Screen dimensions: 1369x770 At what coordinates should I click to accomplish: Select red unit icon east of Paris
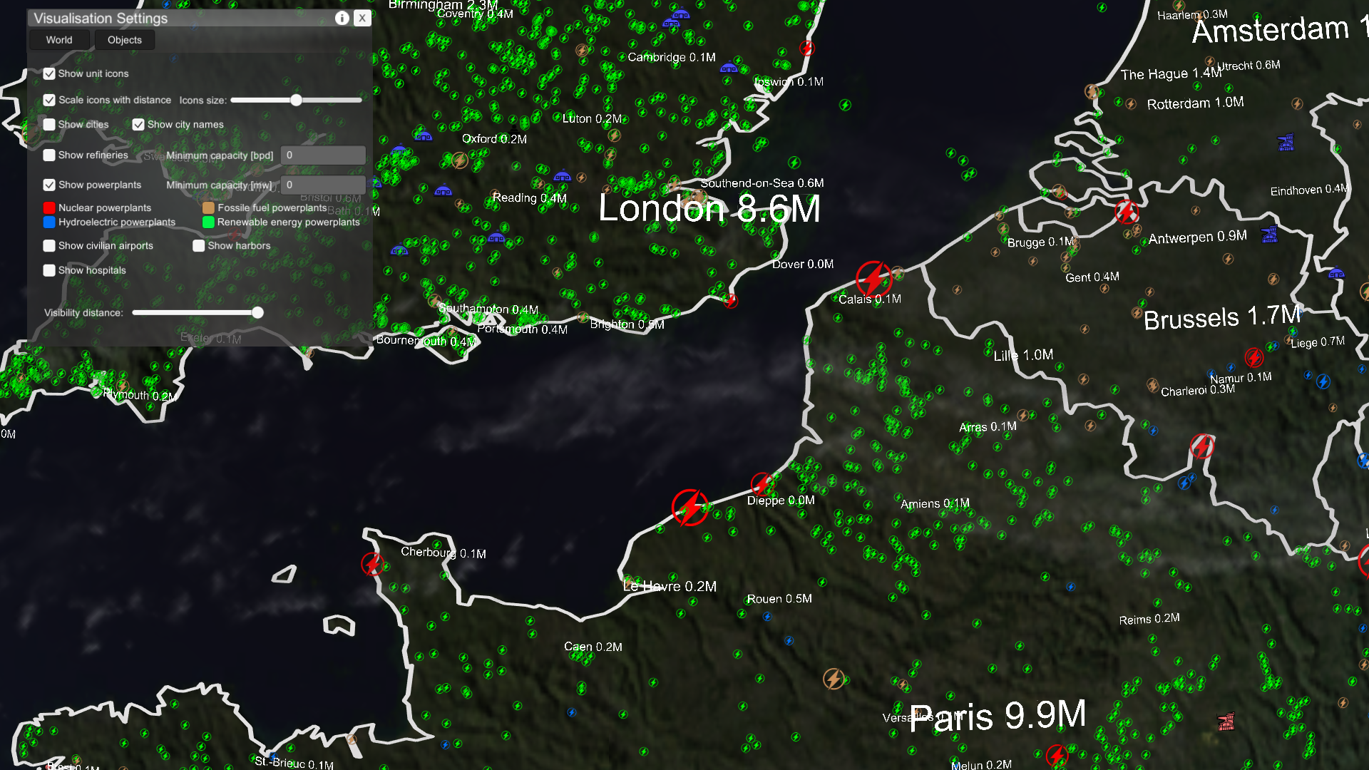point(1226,722)
